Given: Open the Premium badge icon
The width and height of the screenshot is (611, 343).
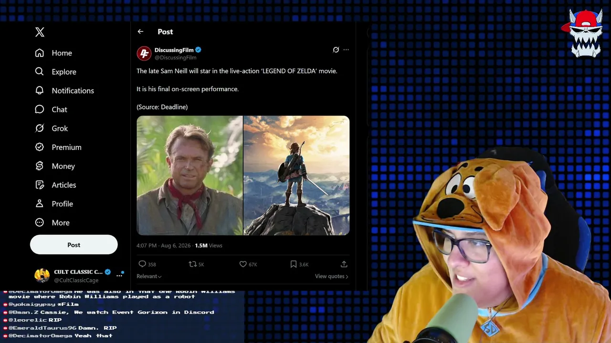Looking at the screenshot, I should 40,147.
